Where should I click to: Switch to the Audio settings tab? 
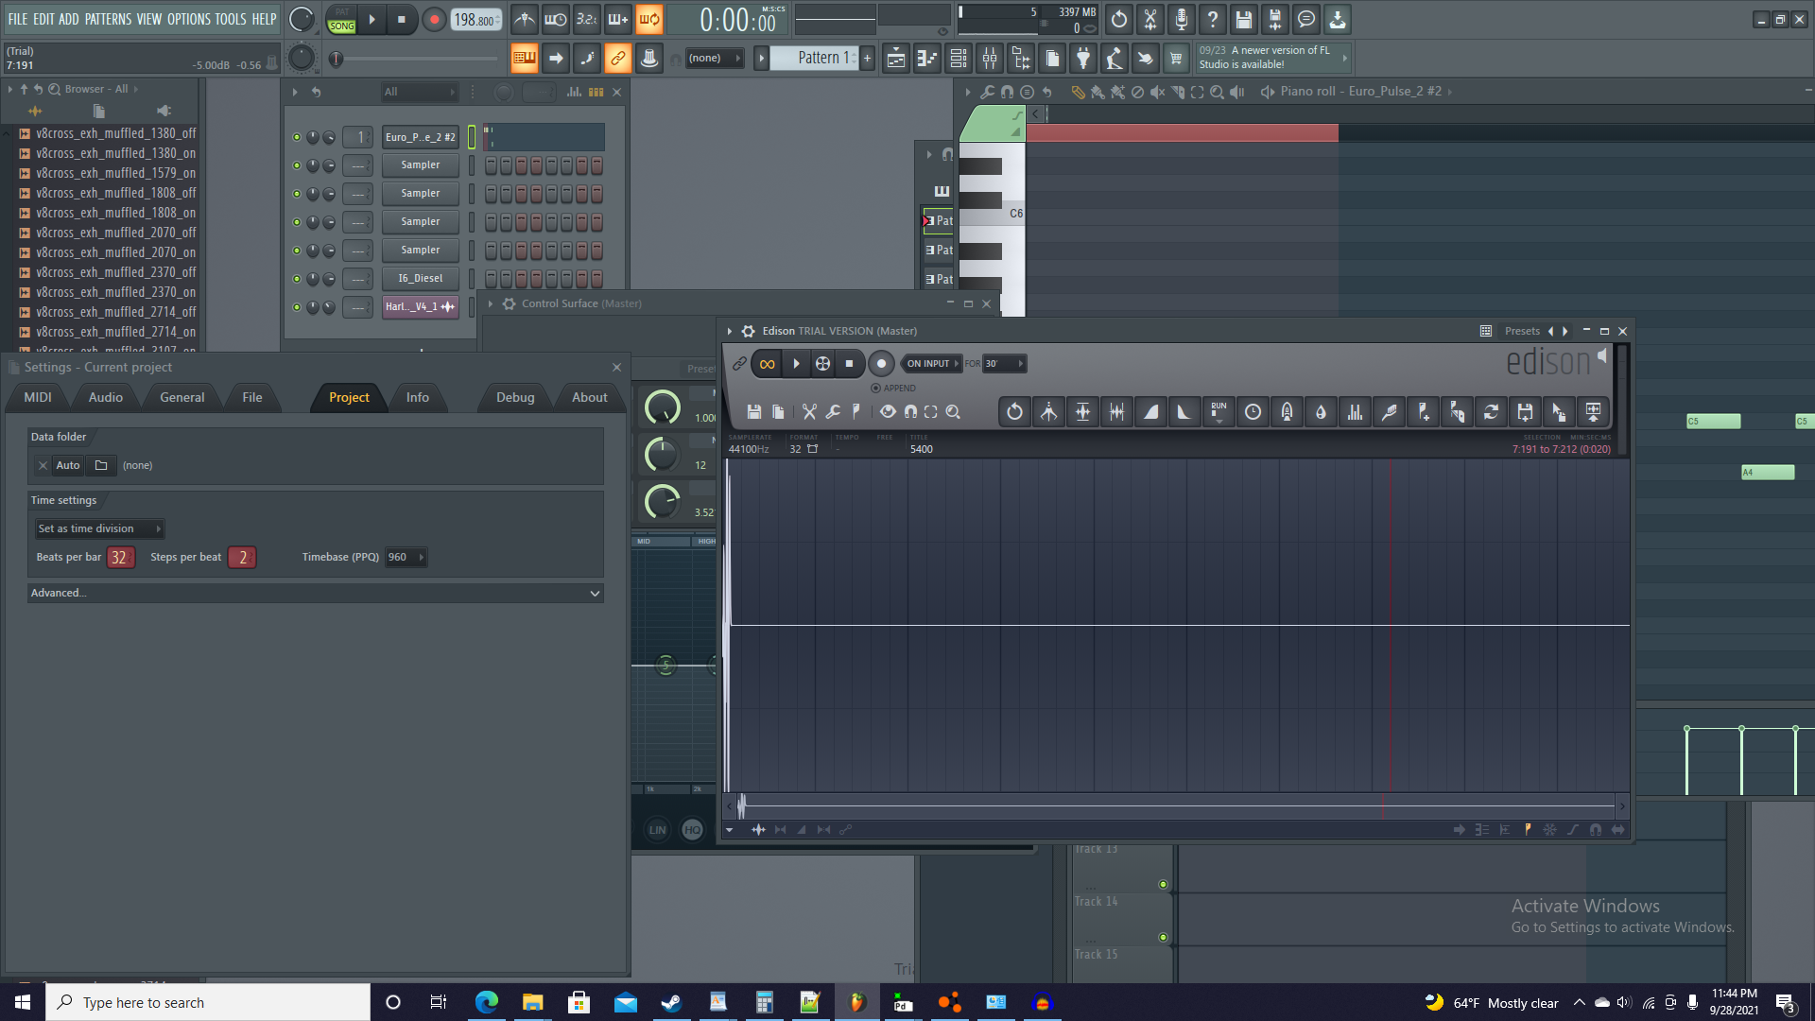[x=106, y=398]
